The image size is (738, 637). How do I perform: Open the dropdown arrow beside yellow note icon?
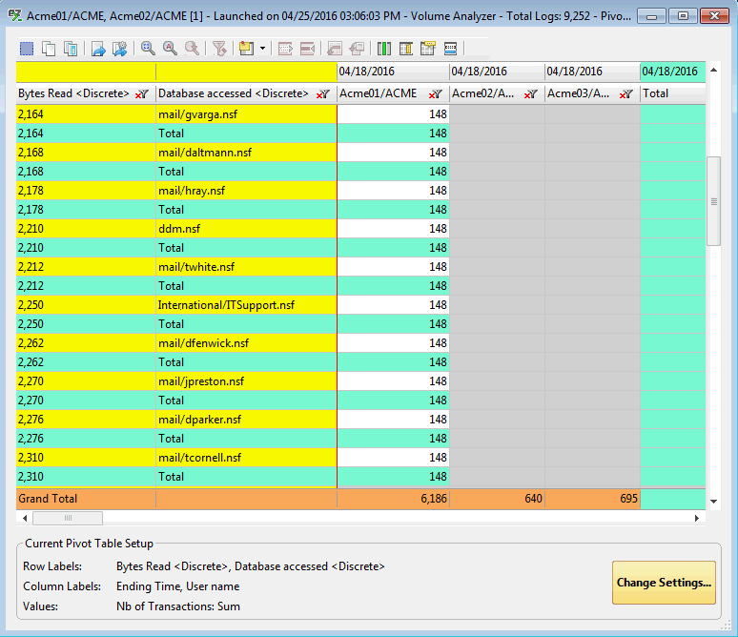[262, 49]
